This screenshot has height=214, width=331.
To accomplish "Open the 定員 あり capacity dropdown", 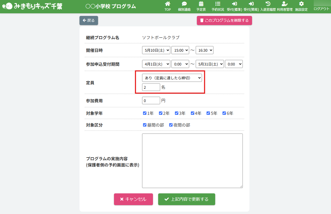I will 172,78.
